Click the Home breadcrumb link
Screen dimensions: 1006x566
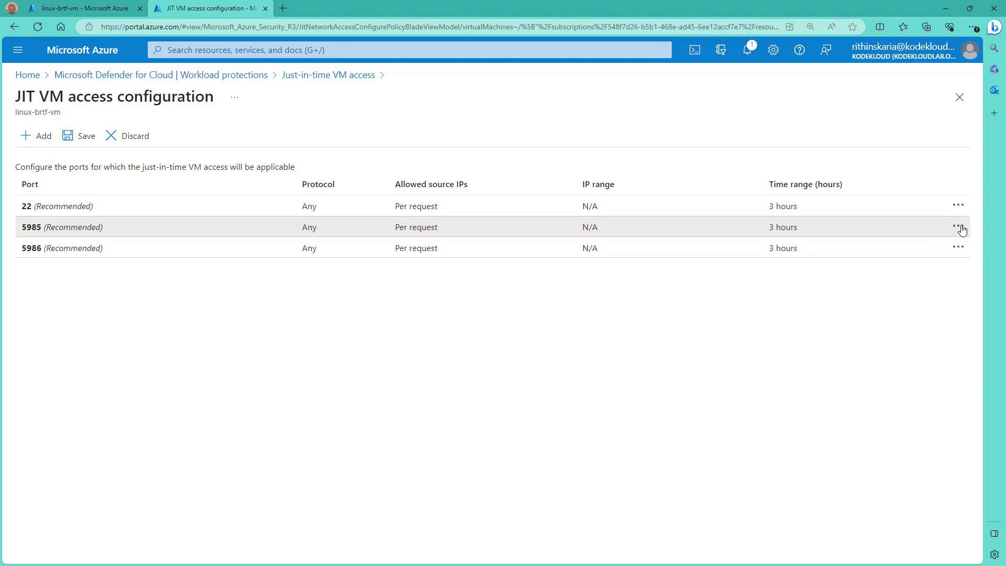[x=27, y=75]
